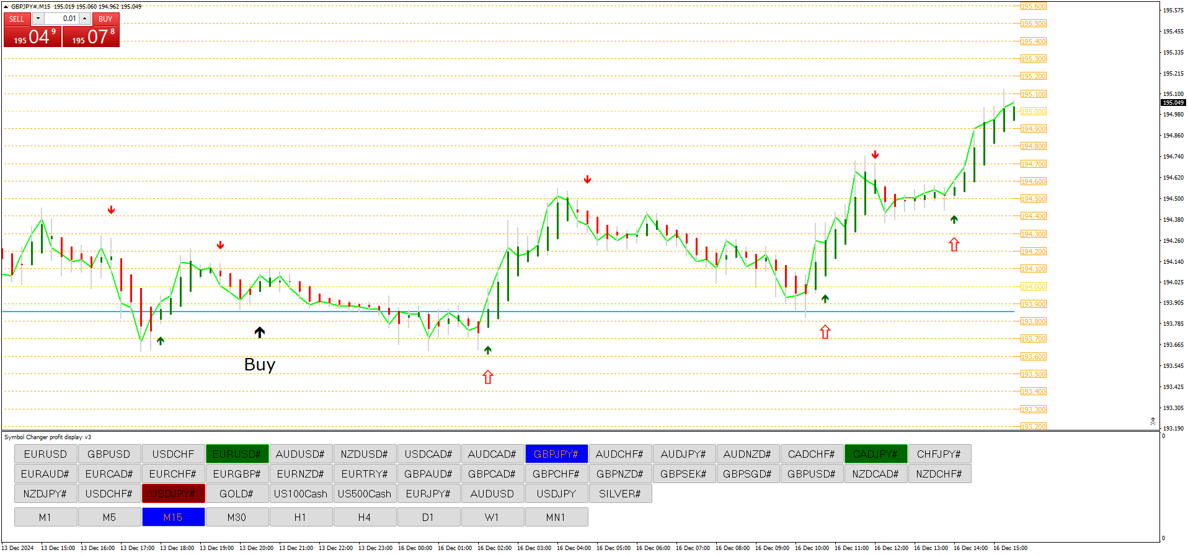Image resolution: width=1188 pixels, height=555 pixels.
Task: Collapse the one-click trading panel triangle
Action: (6, 7)
